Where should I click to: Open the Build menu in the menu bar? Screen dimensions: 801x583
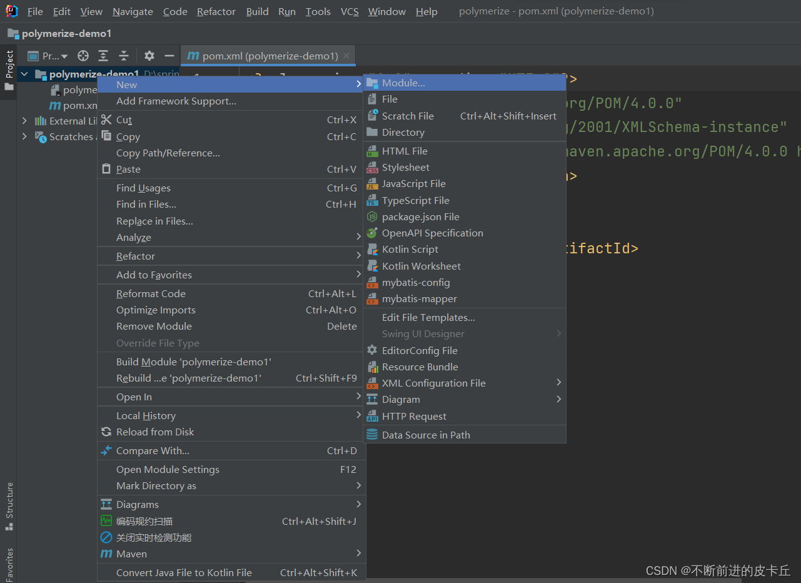click(x=257, y=12)
